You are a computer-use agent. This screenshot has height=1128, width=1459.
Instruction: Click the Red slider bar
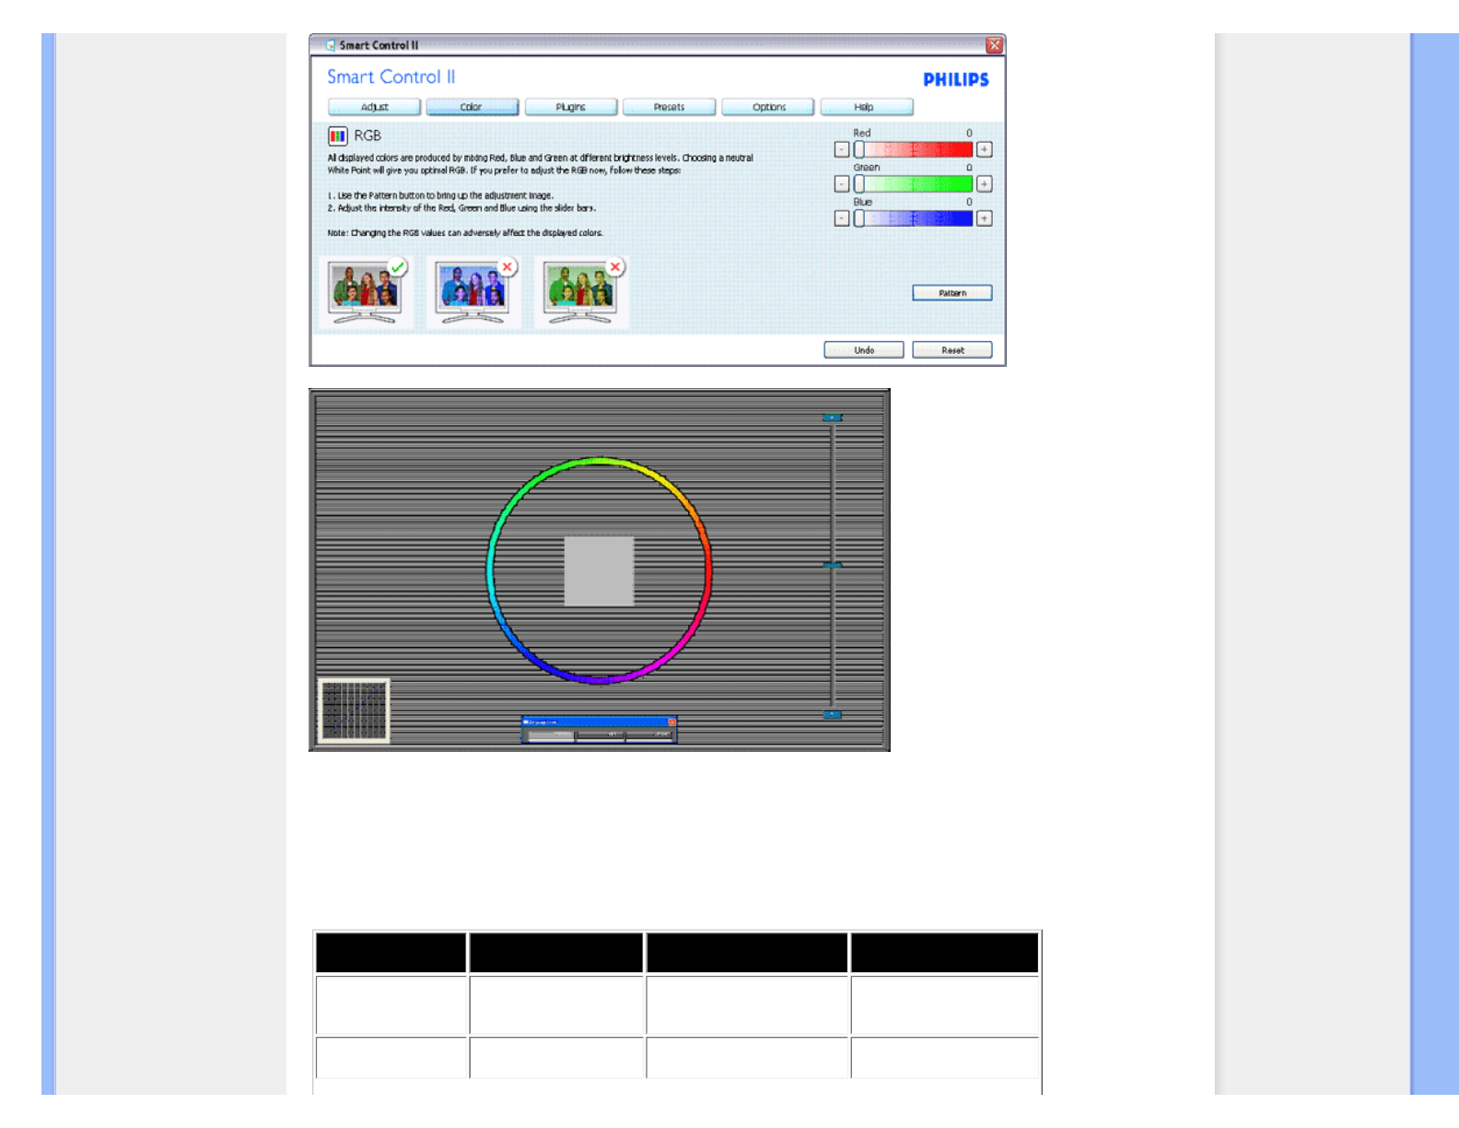pos(914,149)
